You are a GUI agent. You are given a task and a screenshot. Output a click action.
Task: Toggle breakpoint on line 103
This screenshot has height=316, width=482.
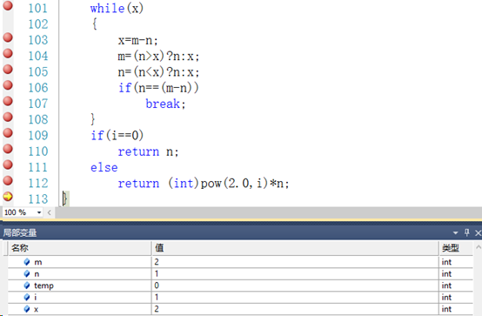coord(8,37)
